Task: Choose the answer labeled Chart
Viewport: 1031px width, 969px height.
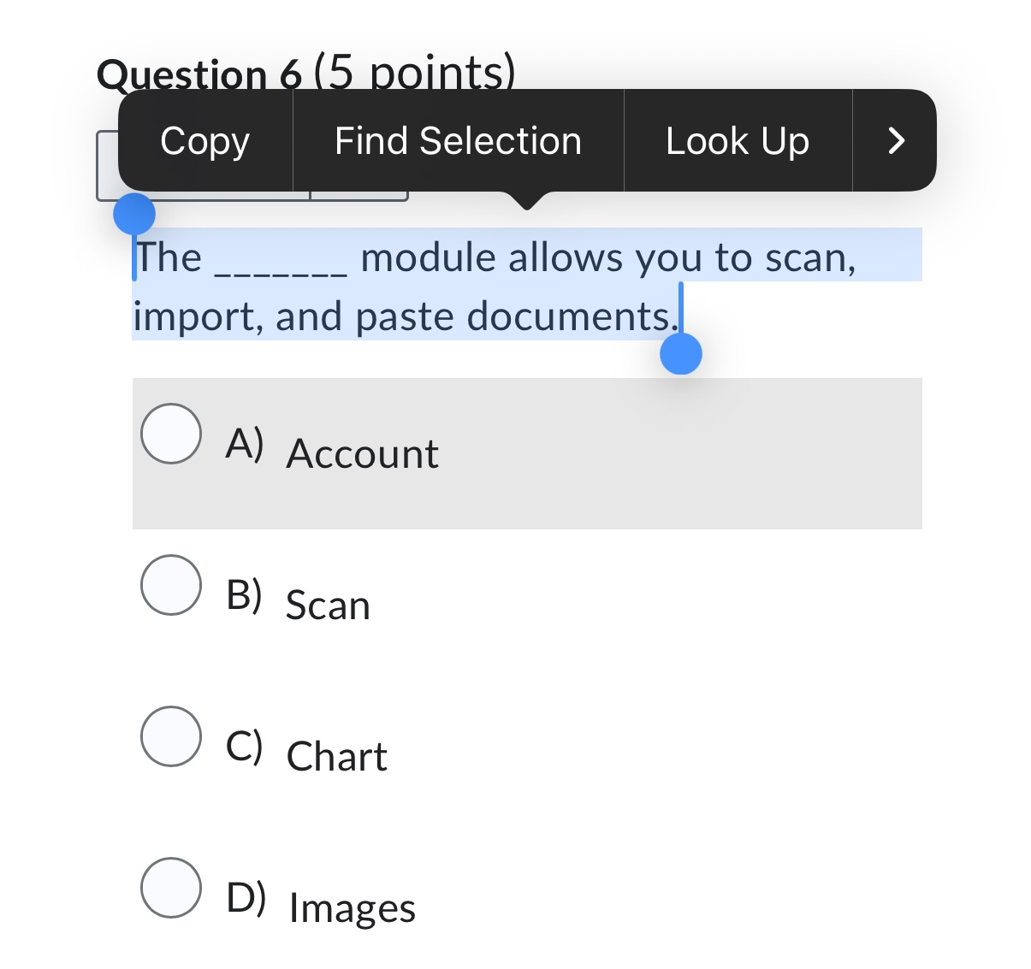Action: pos(337,755)
